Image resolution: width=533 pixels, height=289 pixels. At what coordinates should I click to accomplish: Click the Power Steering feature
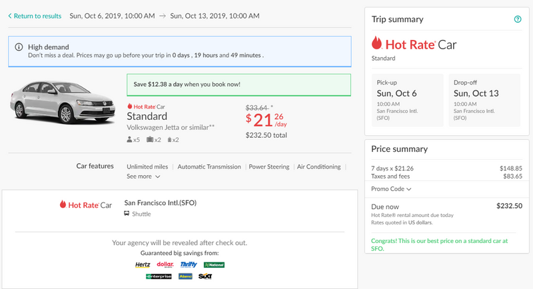(x=269, y=166)
